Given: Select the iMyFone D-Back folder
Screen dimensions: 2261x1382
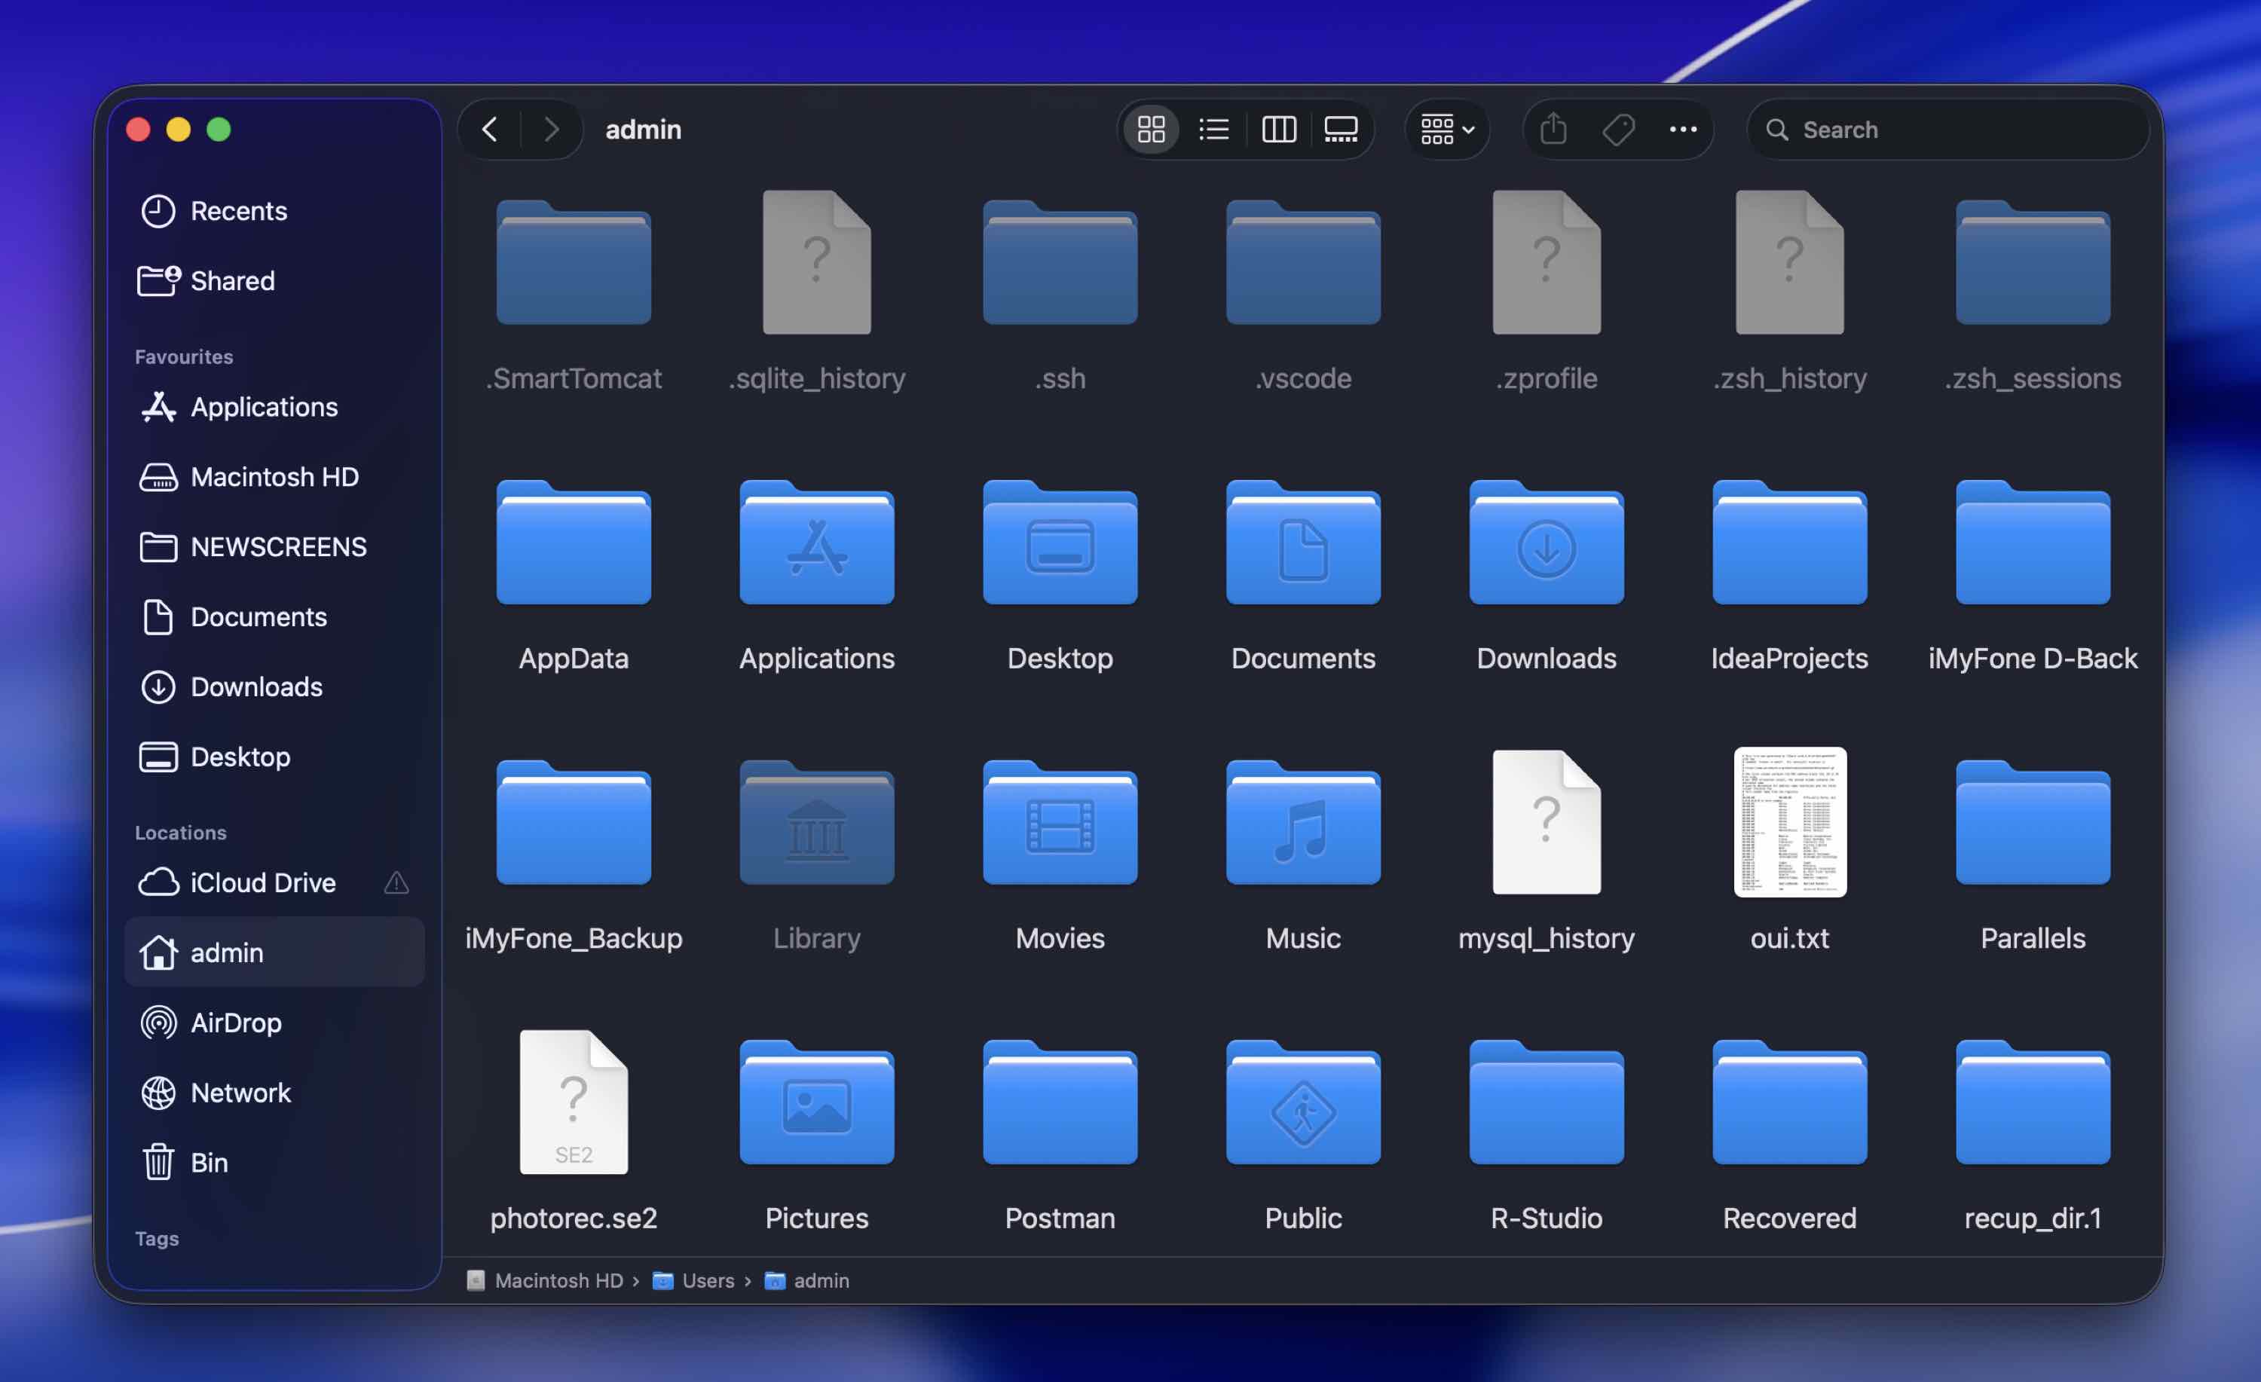Looking at the screenshot, I should point(2033,543).
